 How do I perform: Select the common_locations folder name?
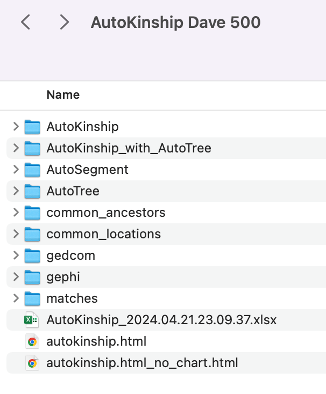103,235
